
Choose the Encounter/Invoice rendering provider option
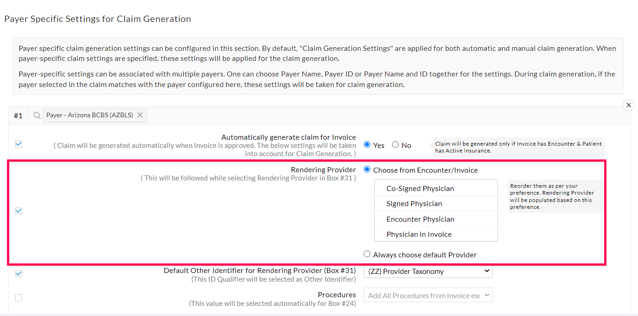pyautogui.click(x=367, y=169)
